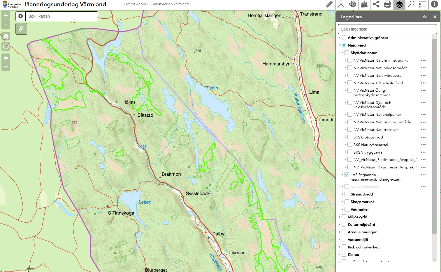Disable LstS Pågående naturreservatsbildning-extern layer
The height and width of the screenshot is (272, 441).
347,175
